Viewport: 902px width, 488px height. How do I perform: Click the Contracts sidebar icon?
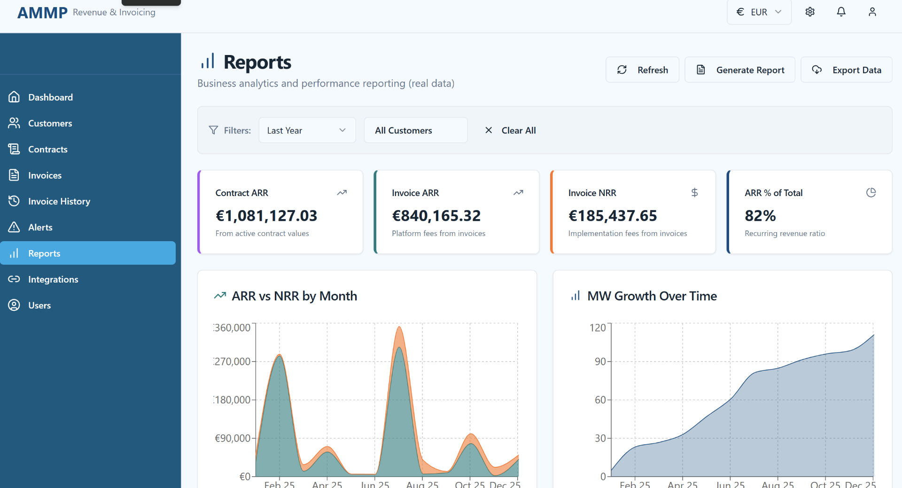click(x=14, y=149)
